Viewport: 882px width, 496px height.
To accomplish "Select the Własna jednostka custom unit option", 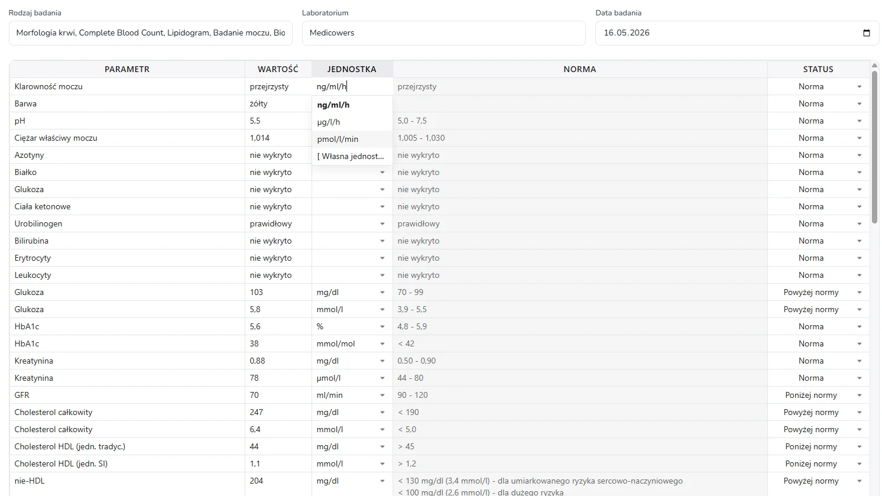I will (x=352, y=156).
